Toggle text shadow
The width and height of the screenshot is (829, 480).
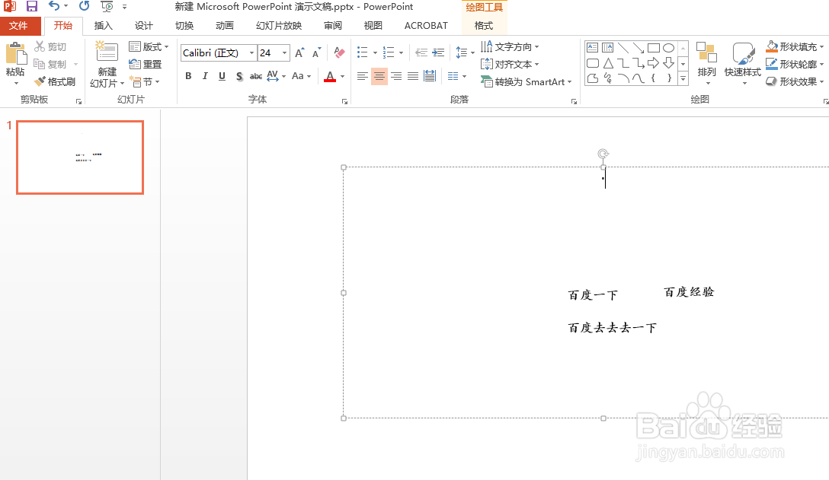point(239,76)
